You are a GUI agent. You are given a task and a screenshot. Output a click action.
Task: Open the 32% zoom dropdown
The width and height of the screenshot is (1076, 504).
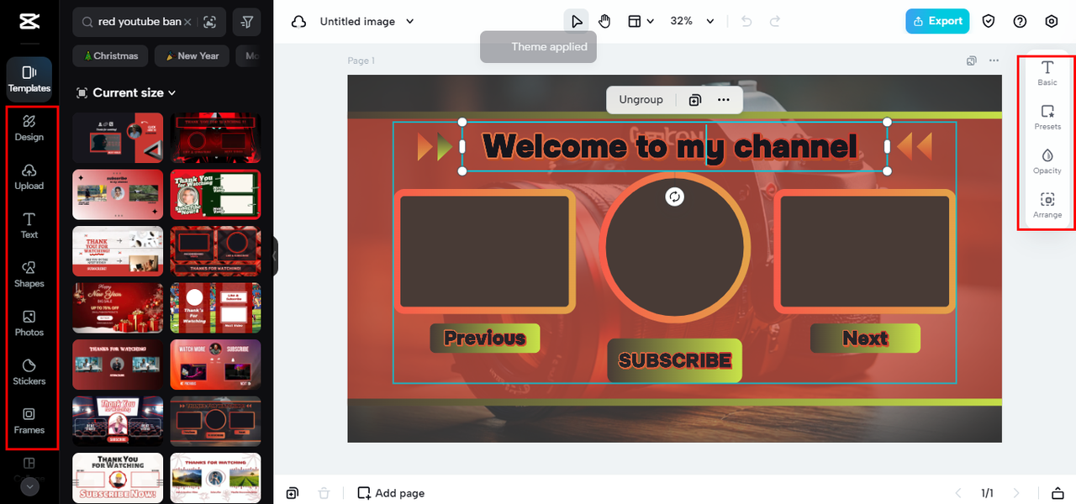pyautogui.click(x=692, y=21)
